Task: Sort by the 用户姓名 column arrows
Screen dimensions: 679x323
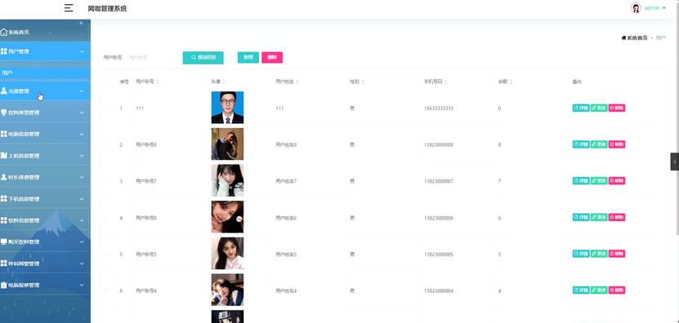Action: click(x=297, y=82)
